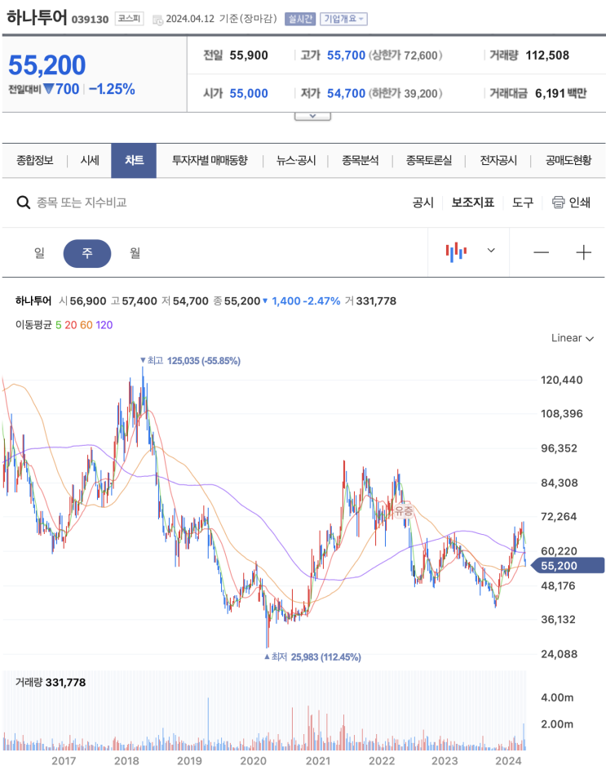Toggle the 120 moving average line

coord(104,325)
